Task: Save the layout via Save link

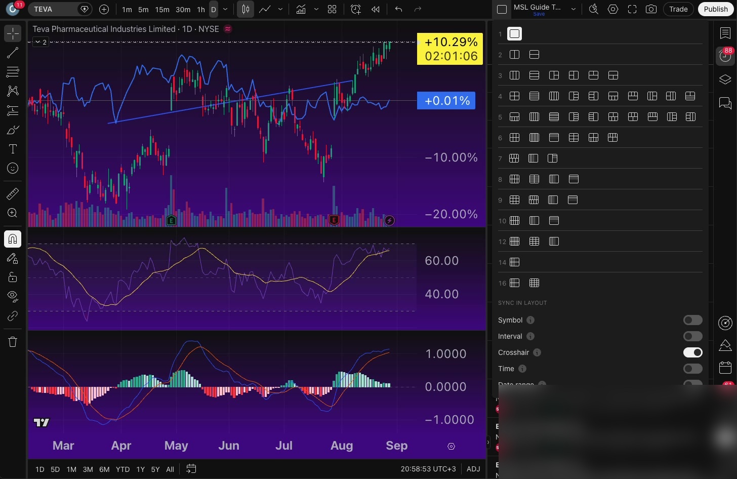Action: 539,14
